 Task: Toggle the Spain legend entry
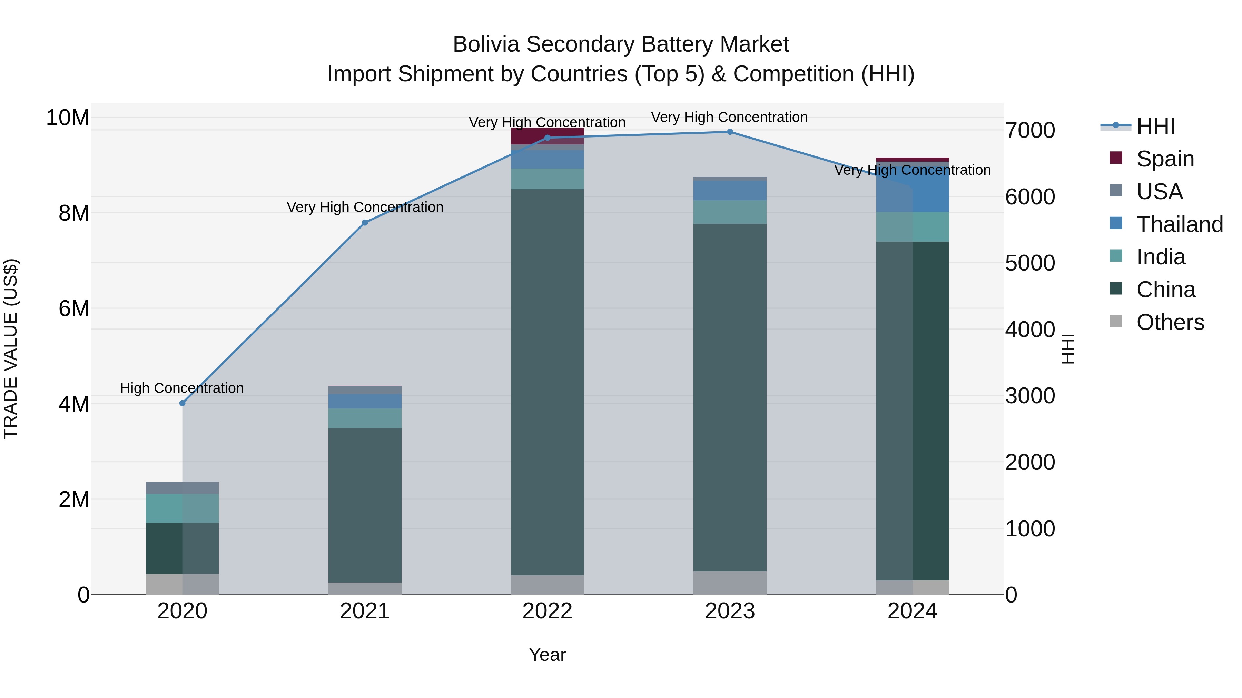[1152, 159]
